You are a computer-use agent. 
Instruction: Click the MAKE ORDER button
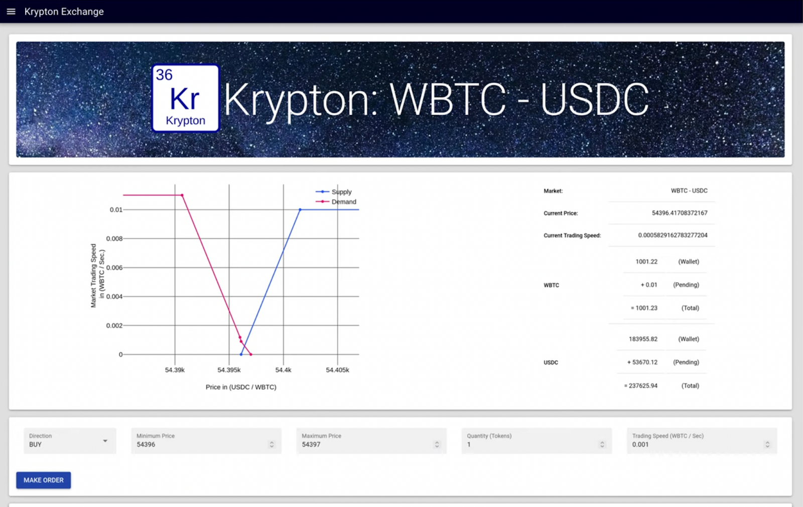44,480
